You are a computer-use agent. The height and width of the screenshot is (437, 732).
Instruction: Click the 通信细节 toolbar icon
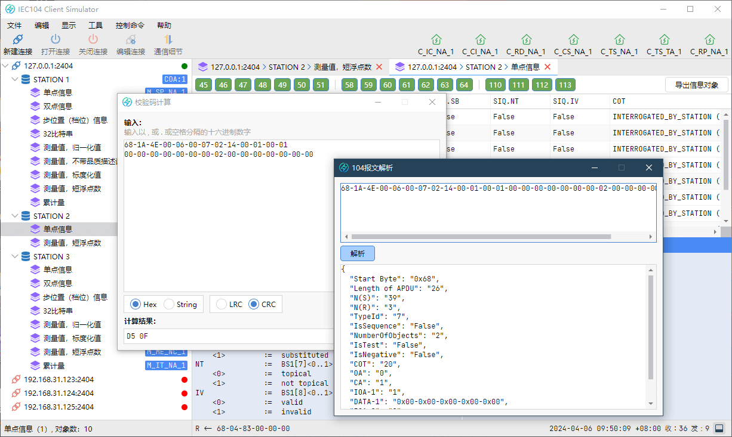point(168,39)
